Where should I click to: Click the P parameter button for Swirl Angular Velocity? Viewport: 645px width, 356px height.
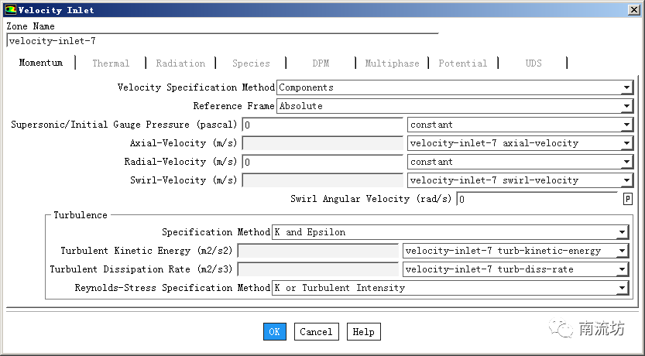[628, 199]
